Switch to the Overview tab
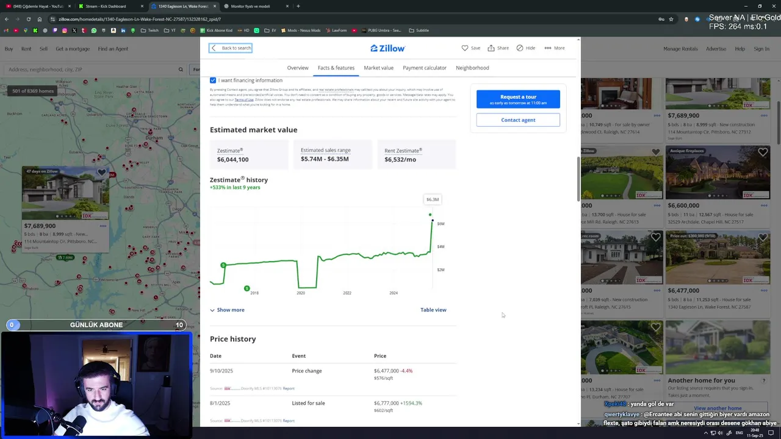The width and height of the screenshot is (781, 439). [298, 68]
